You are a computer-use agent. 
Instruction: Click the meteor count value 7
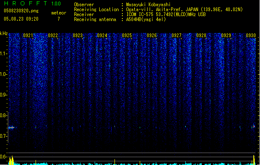[59, 19]
